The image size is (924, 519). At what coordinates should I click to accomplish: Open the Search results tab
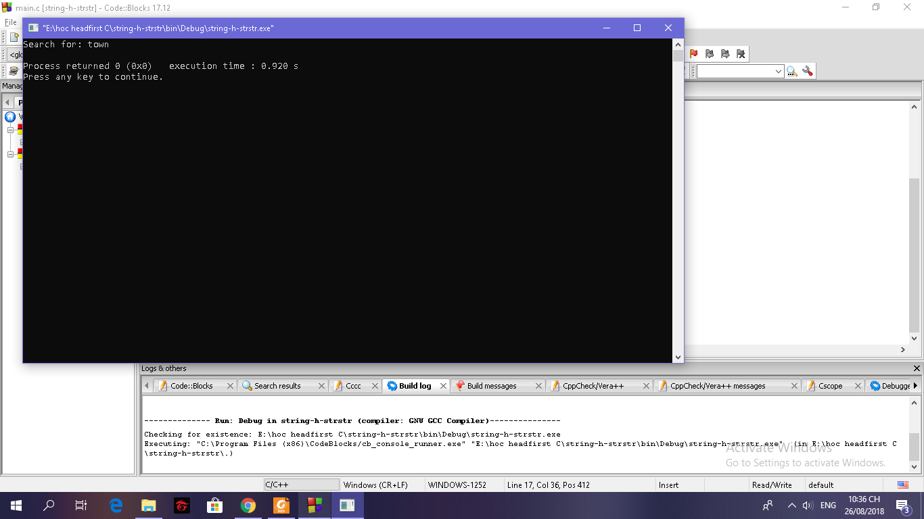click(277, 386)
